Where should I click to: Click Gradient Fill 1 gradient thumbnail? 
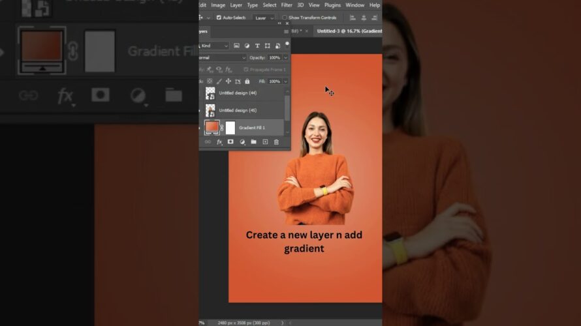(x=212, y=127)
